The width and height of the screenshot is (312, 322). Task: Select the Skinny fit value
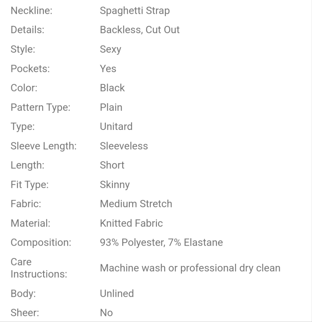[115, 184]
